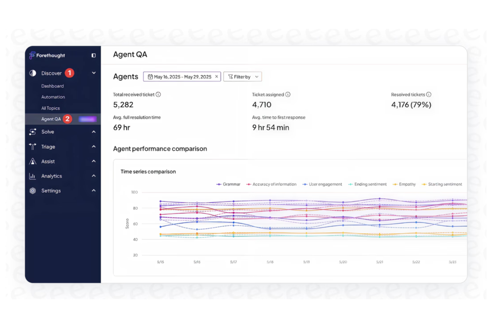Image resolution: width=492 pixels, height=328 pixels.
Task: Open the Filter by dropdown
Action: pyautogui.click(x=242, y=76)
